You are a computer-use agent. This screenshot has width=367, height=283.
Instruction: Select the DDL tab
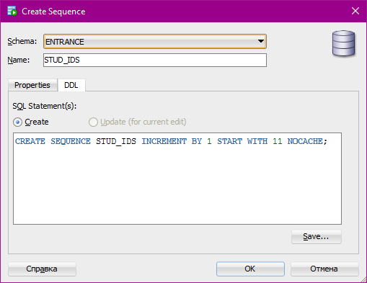(x=71, y=85)
